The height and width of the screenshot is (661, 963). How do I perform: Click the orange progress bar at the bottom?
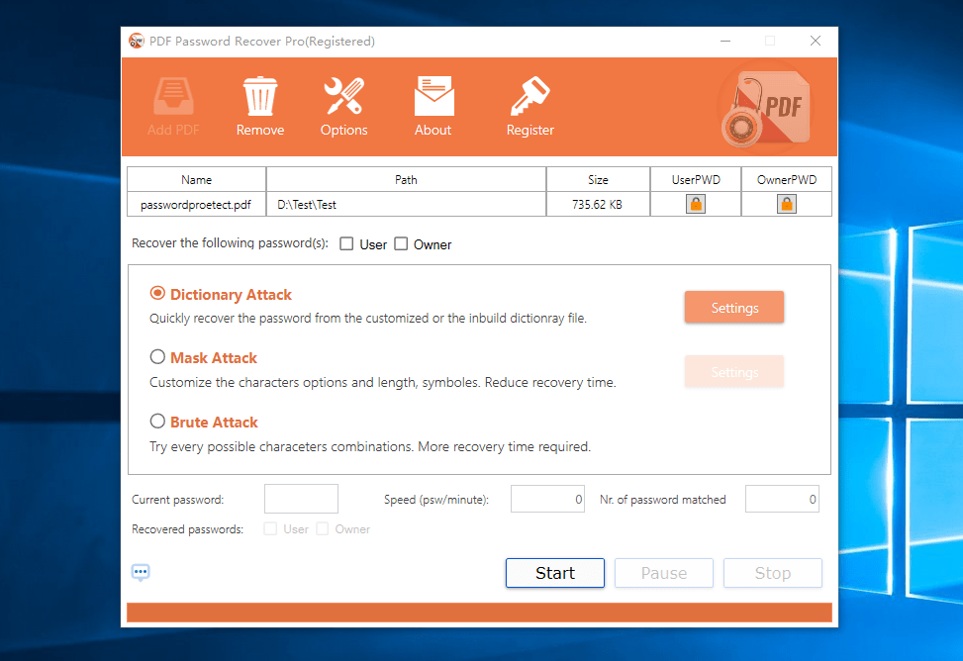479,613
